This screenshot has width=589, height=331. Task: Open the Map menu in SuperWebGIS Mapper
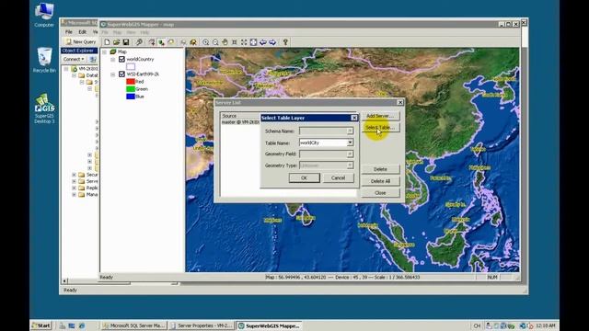[x=117, y=32]
